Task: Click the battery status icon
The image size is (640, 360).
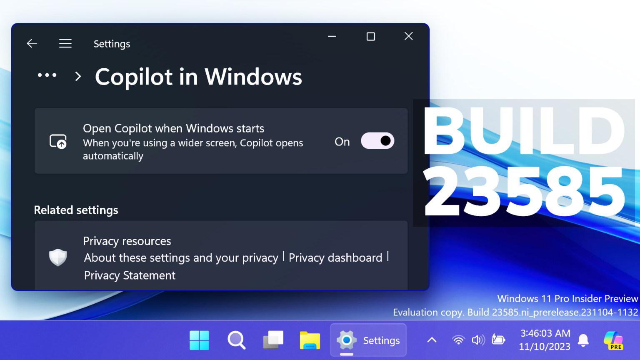Action: [498, 340]
